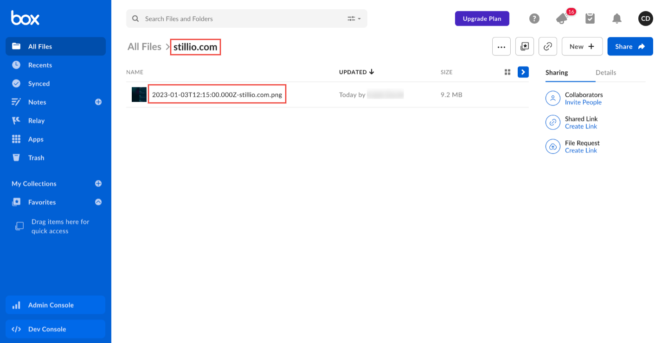Open the more options ellipsis button
668x343 pixels.
(x=501, y=46)
